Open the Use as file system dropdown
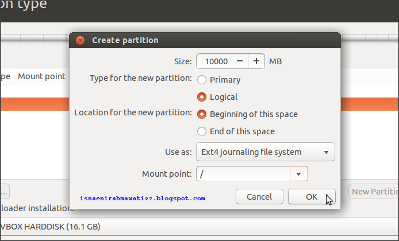The width and height of the screenshot is (399, 241). tap(265, 152)
